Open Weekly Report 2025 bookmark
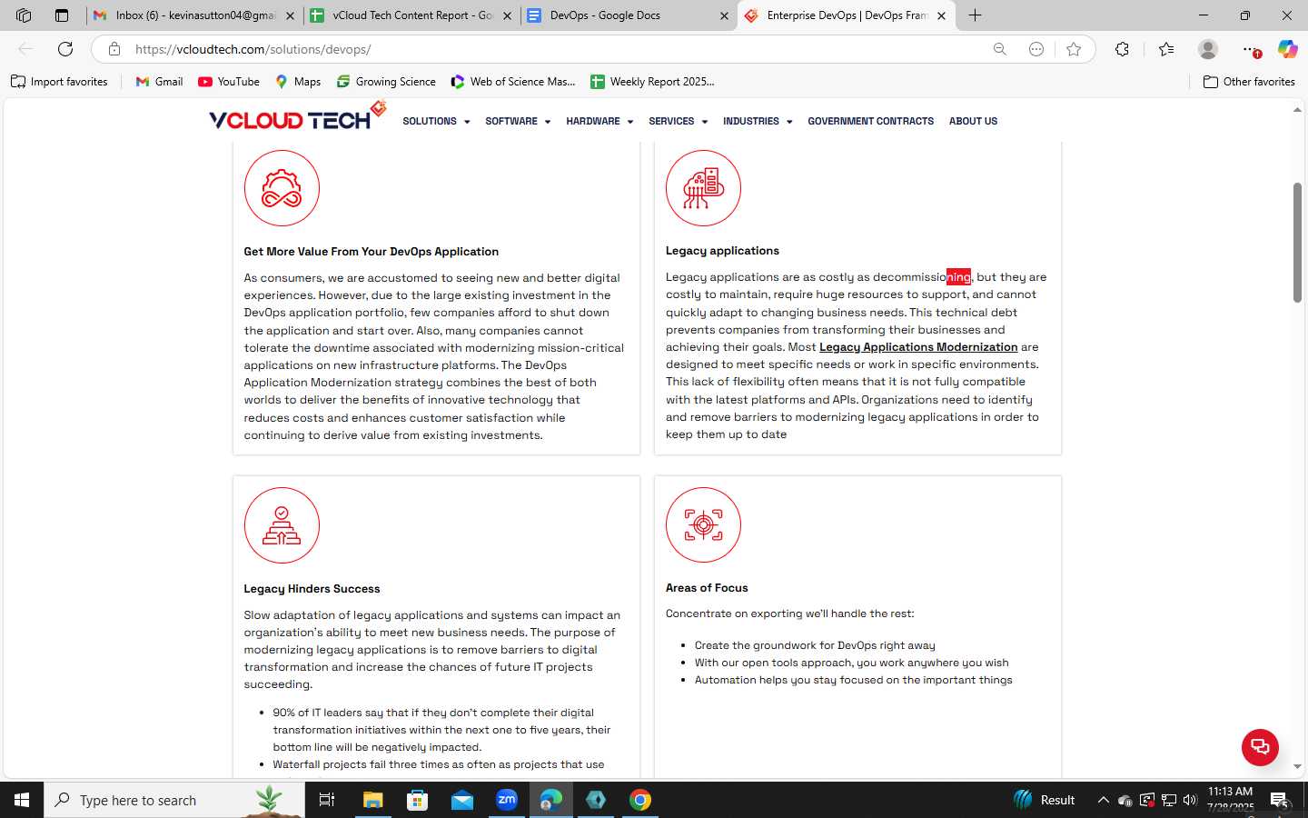The width and height of the screenshot is (1308, 818). (x=652, y=82)
